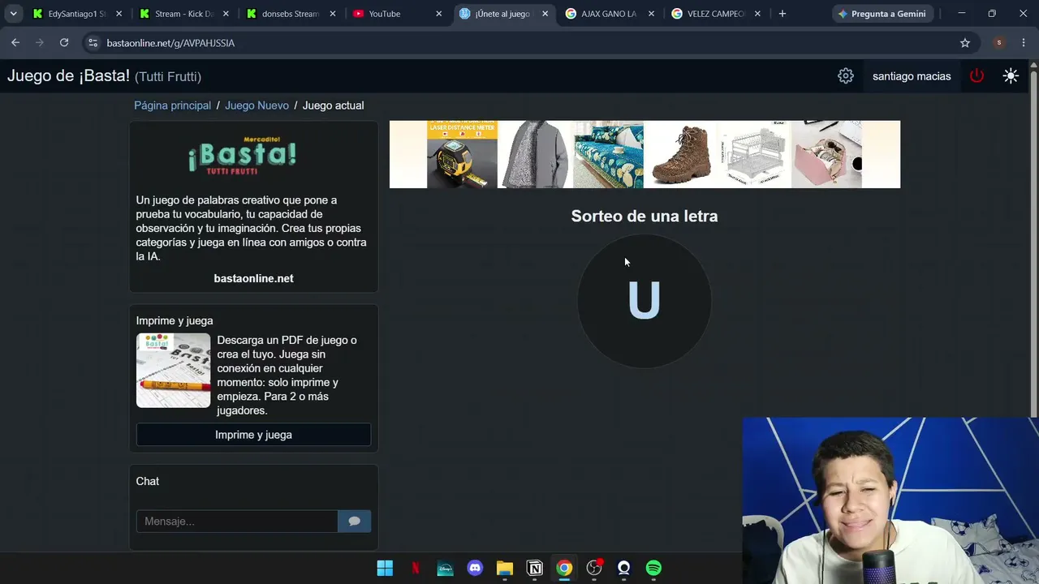Open the bastaonline.net link

(253, 278)
